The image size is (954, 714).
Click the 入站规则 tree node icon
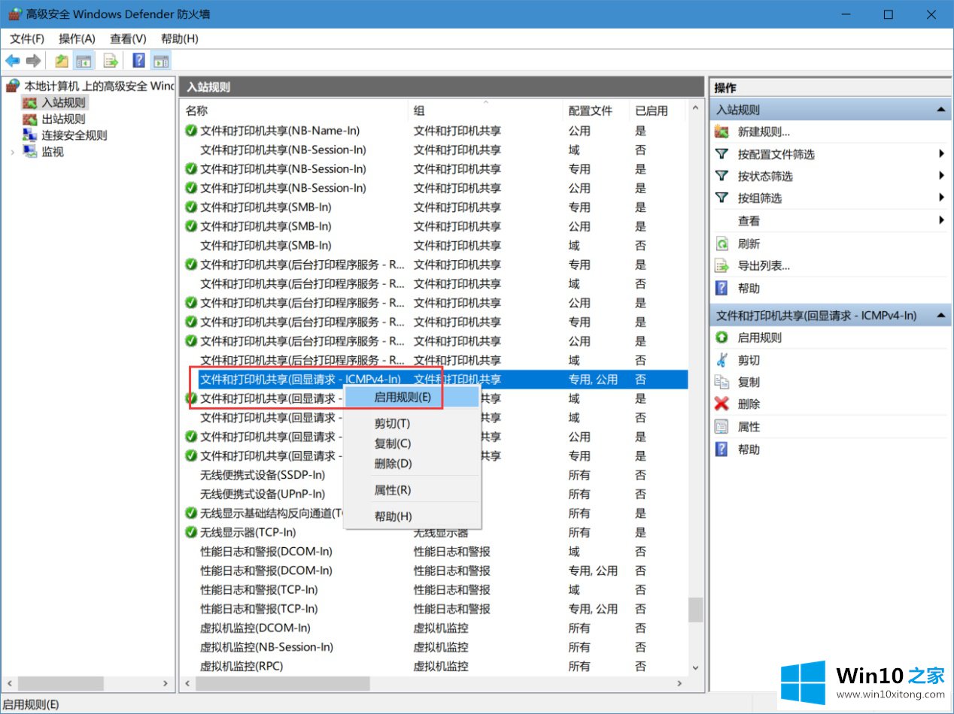[x=30, y=102]
